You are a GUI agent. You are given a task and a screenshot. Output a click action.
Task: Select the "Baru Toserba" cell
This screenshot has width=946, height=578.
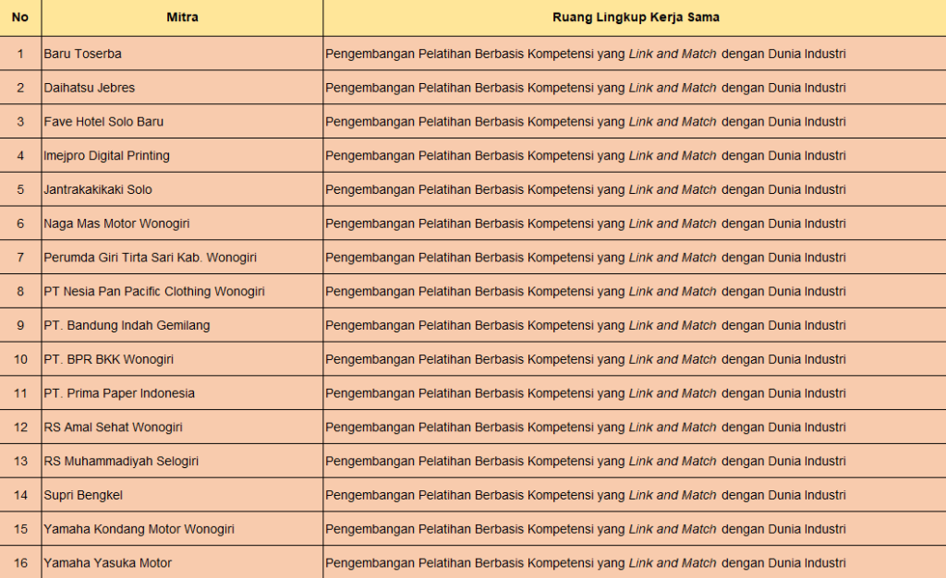point(182,54)
